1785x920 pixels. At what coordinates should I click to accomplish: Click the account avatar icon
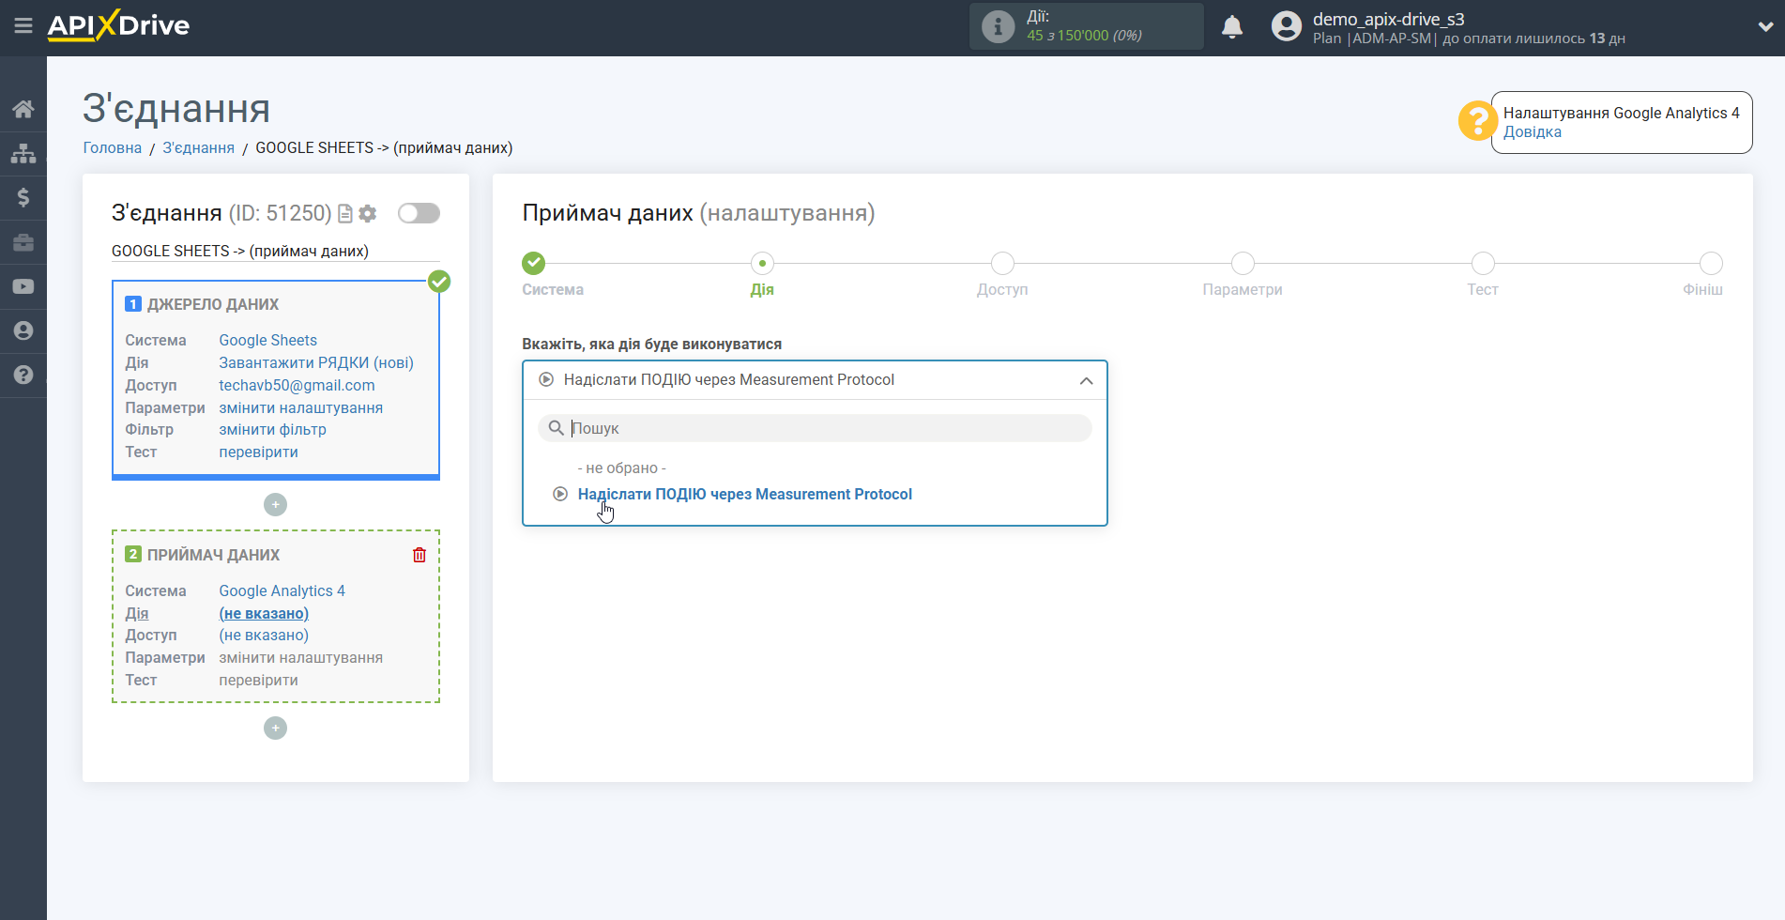click(x=1286, y=26)
